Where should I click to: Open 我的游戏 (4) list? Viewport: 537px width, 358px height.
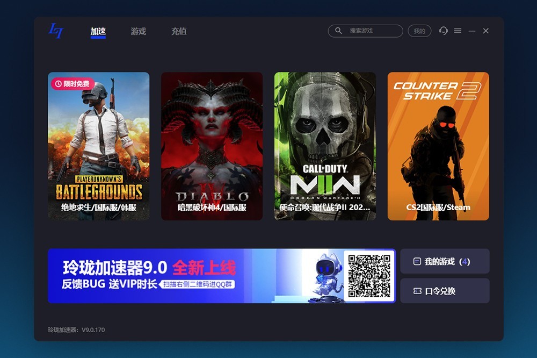(445, 261)
